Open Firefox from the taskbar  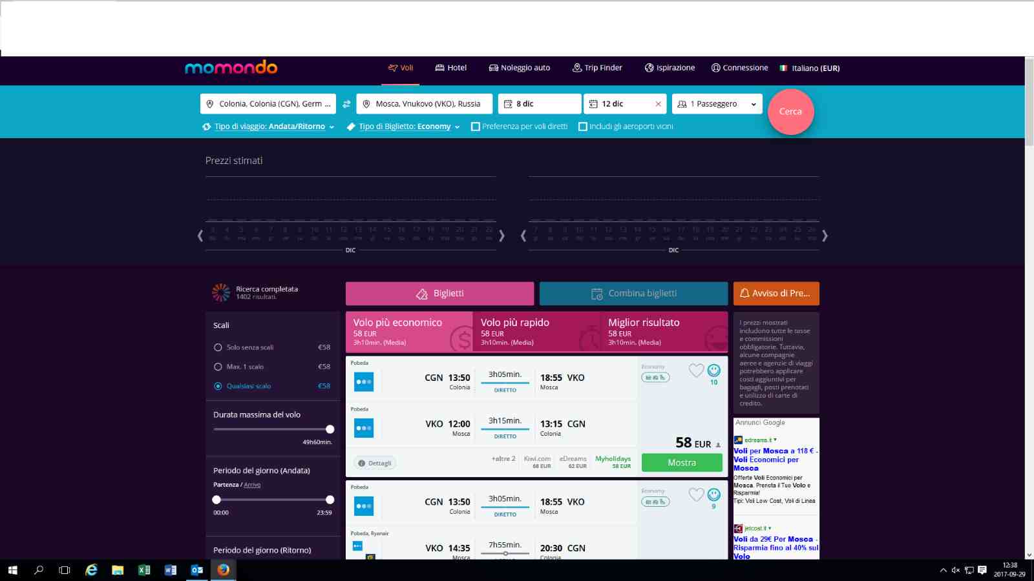(x=223, y=570)
